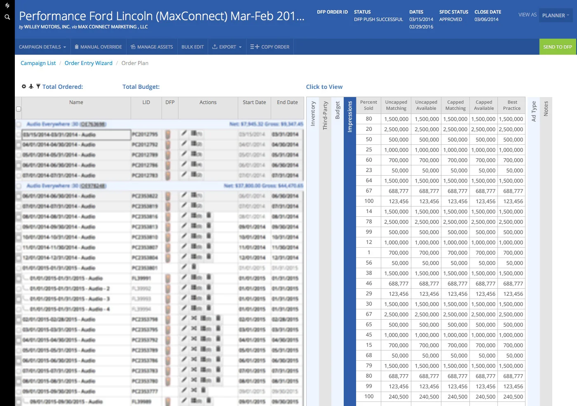Screen dimensions: 577x406
Task: Click the Bulk Edit button
Action: tap(192, 47)
